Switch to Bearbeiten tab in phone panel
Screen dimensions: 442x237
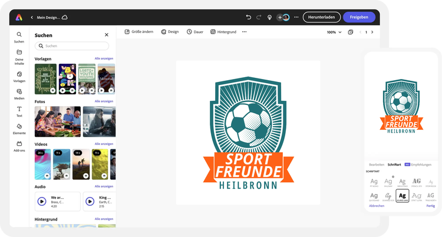[x=377, y=164]
